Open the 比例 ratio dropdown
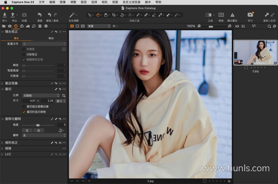 41,96
